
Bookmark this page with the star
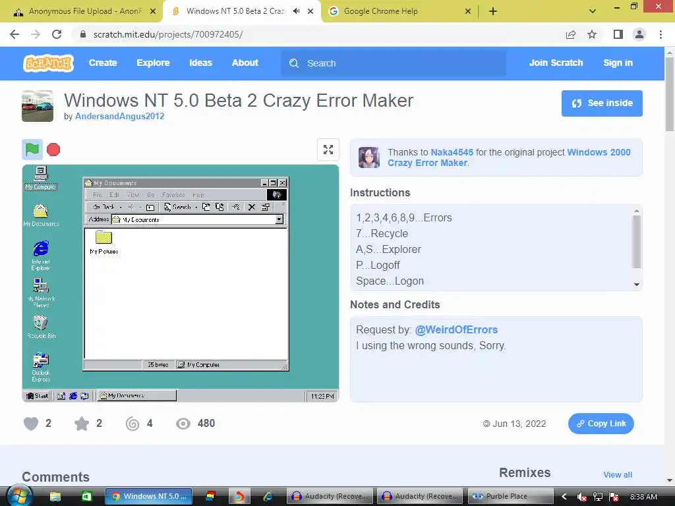(x=592, y=34)
